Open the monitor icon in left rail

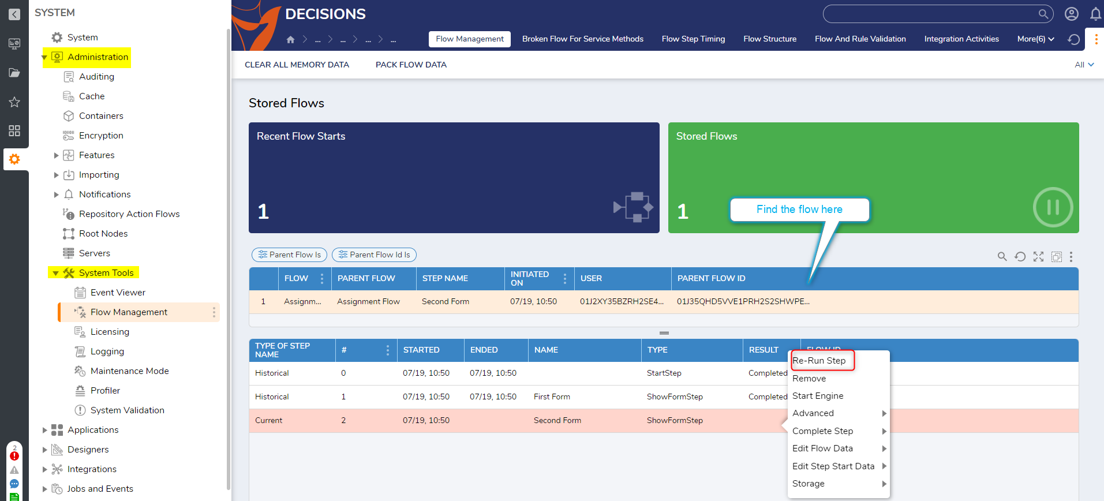point(14,43)
